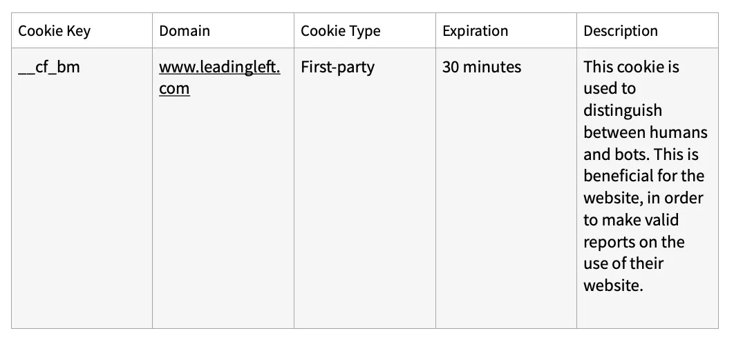Click the 'com' part of domain link
Screen dimensions: 734x342
174,88
